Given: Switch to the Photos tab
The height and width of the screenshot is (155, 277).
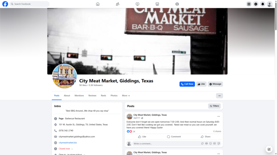Looking at the screenshot, I should [x=114, y=95].
